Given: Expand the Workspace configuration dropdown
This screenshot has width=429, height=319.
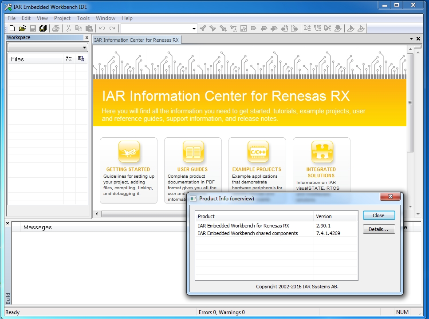Looking at the screenshot, I should click(85, 48).
